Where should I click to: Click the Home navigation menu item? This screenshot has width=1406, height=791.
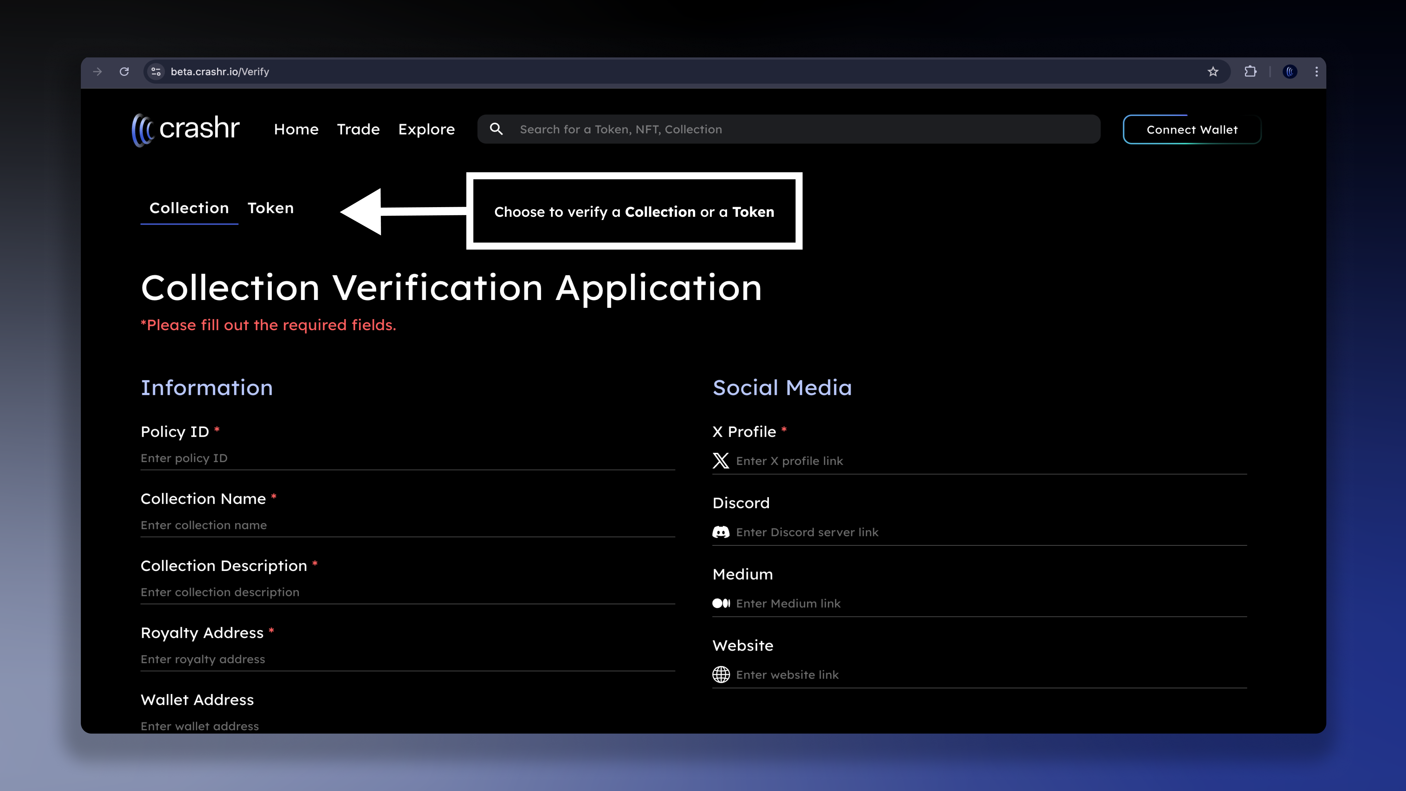(x=296, y=128)
